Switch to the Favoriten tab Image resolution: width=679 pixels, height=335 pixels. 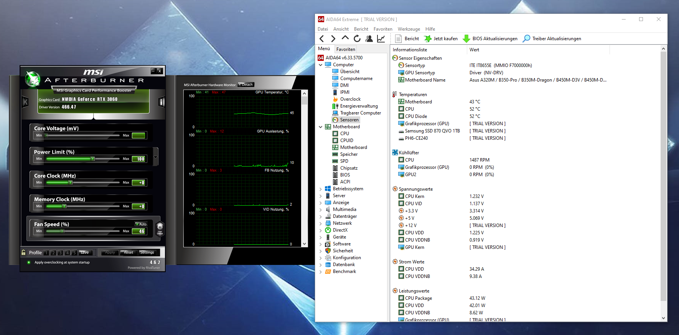pos(346,49)
